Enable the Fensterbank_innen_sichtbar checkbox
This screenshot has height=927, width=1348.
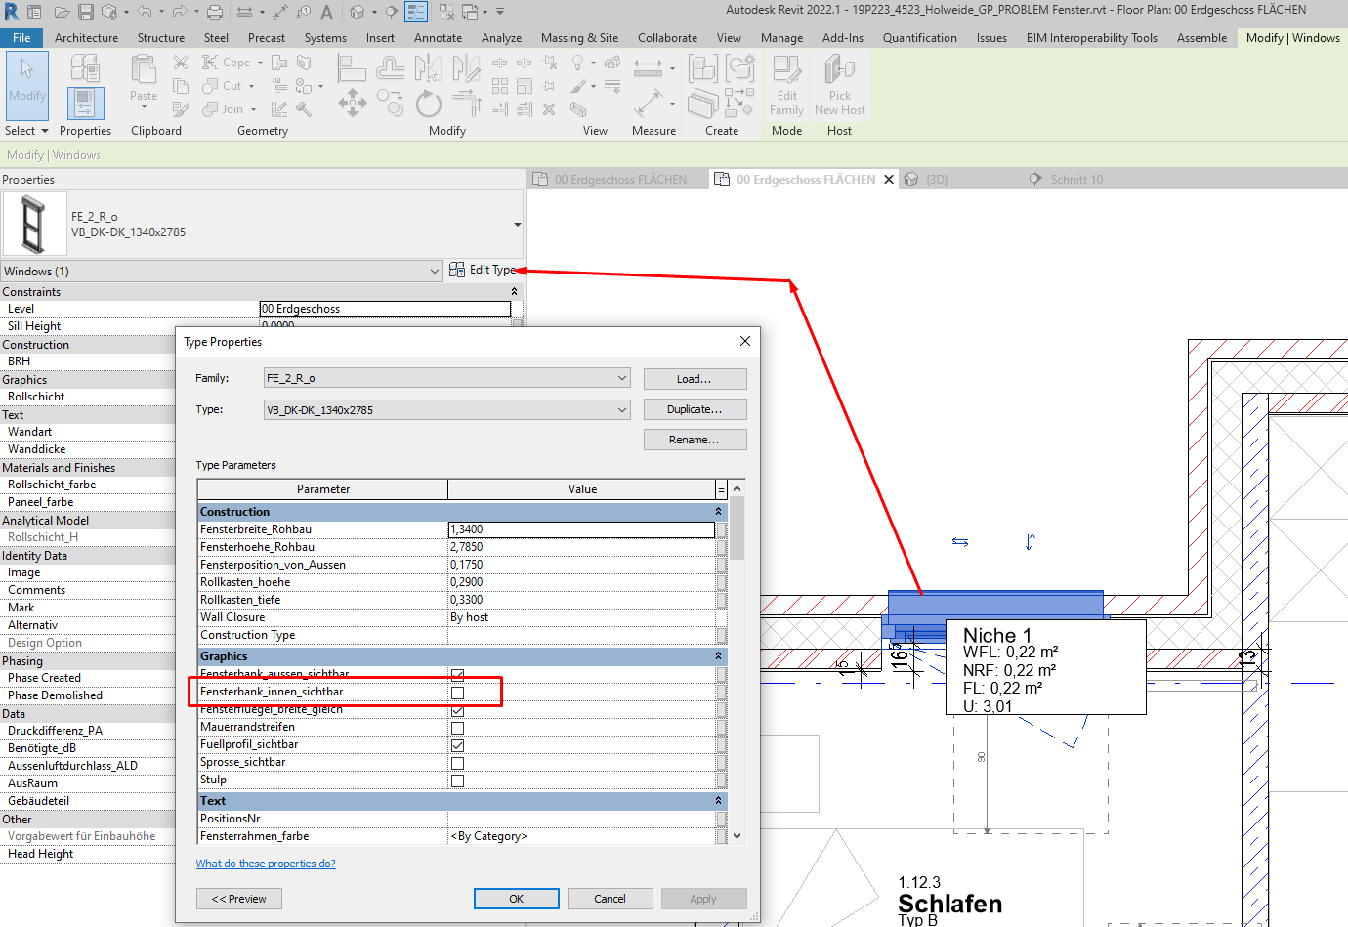pyautogui.click(x=456, y=692)
